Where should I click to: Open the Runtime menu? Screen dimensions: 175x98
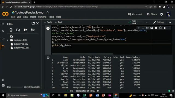click(x=42, y=17)
